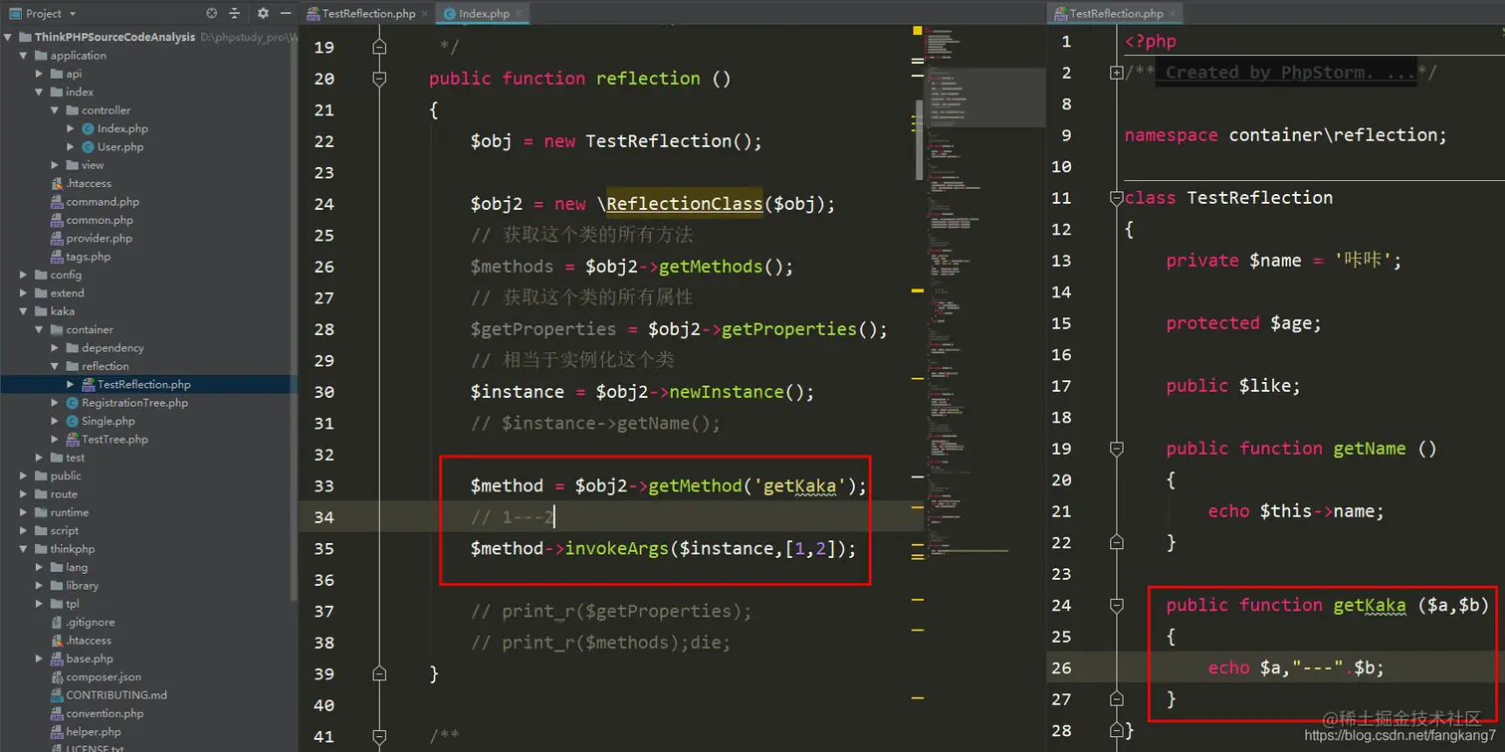Open Index.php in project tree
The width and height of the screenshot is (1505, 752).
click(121, 128)
